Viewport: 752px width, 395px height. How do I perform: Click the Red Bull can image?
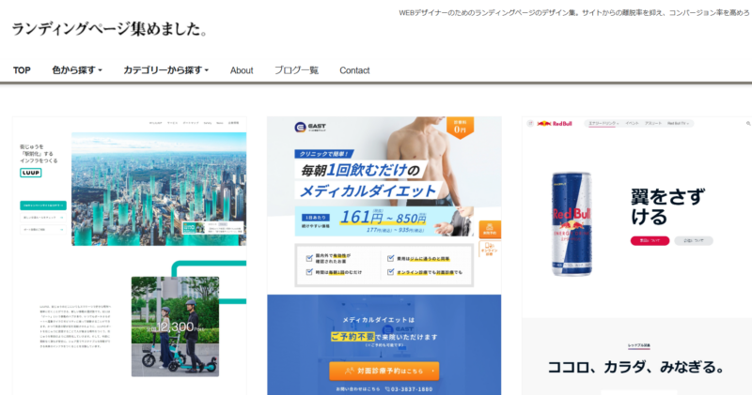tap(572, 224)
